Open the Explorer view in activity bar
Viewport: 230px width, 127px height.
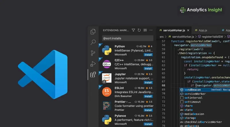(93, 32)
